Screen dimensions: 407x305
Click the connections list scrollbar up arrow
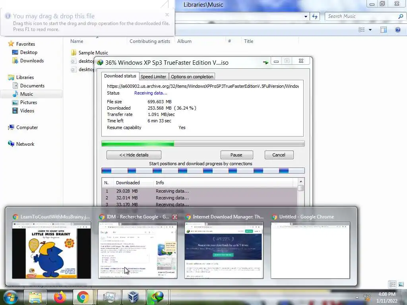pos(301,181)
